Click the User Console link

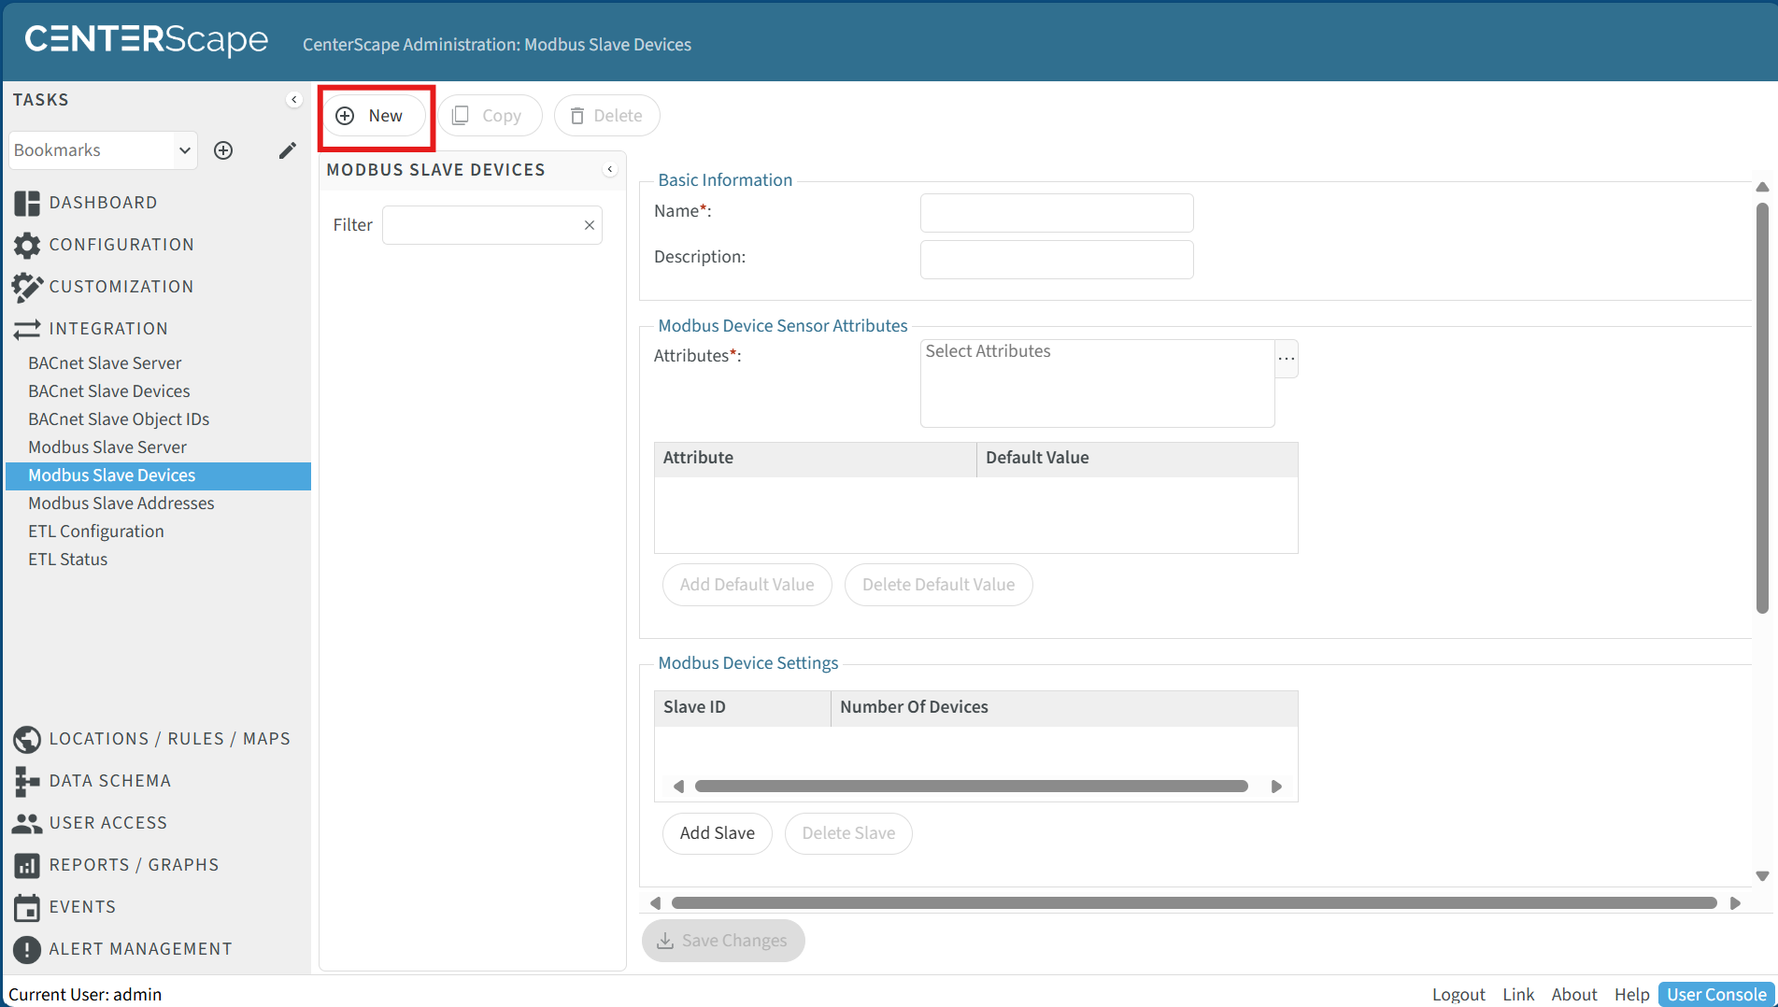[x=1716, y=994]
